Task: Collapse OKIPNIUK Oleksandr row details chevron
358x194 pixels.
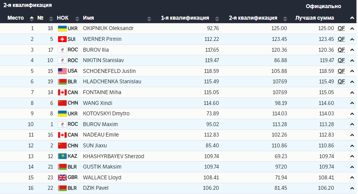Action: coord(352,29)
